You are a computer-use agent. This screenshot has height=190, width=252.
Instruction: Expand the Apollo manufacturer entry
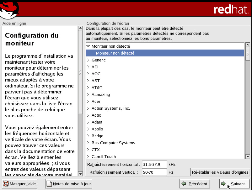coord(88,129)
